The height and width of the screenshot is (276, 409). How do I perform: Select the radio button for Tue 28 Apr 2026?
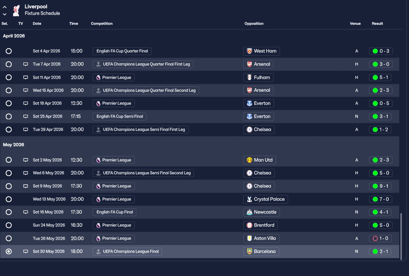[9, 130]
